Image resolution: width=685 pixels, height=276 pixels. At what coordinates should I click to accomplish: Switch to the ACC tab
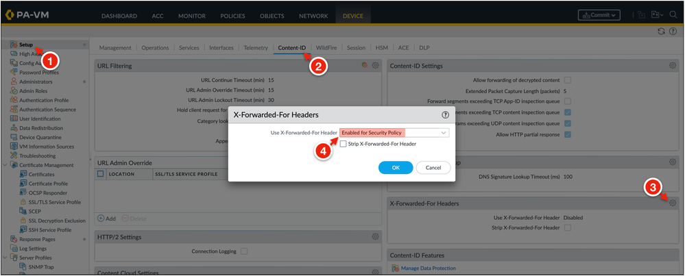(x=158, y=16)
